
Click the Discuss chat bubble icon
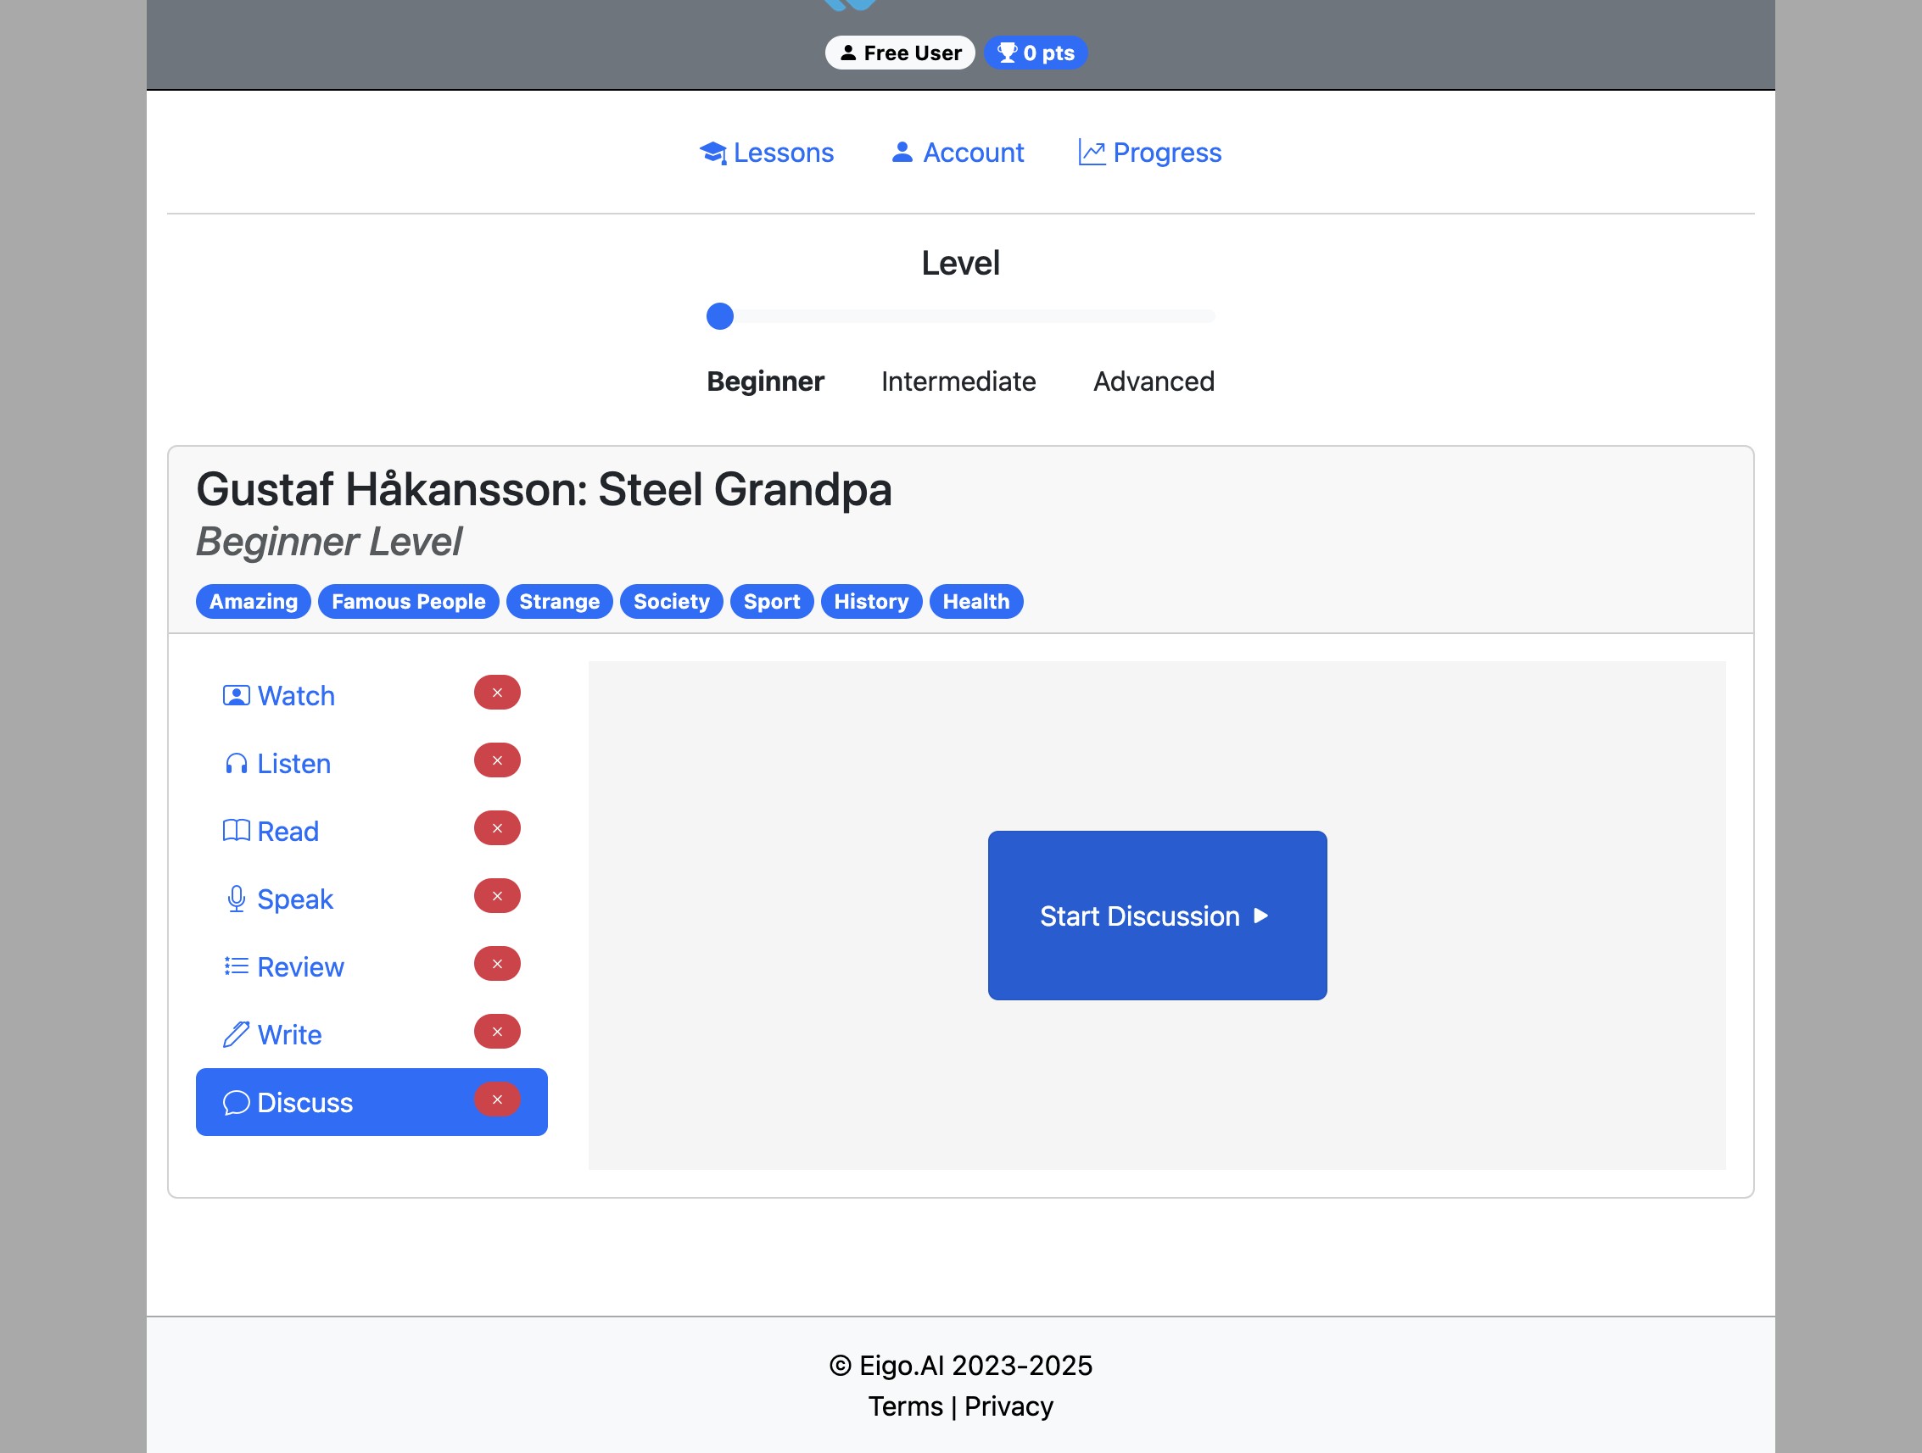click(x=237, y=1102)
